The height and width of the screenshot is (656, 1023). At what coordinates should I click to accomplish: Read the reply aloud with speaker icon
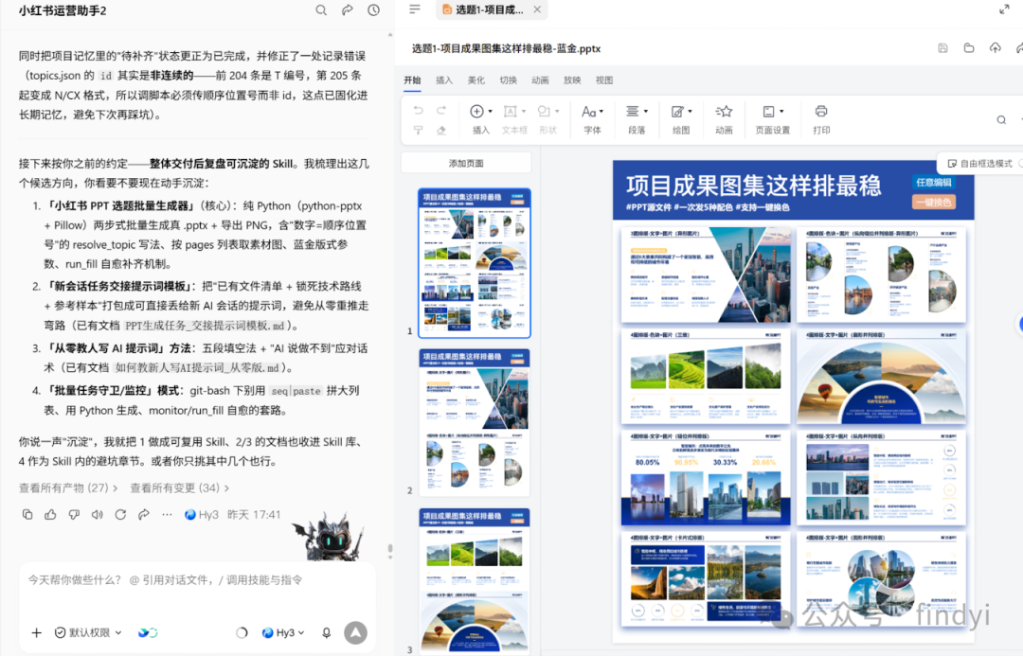pos(98,515)
